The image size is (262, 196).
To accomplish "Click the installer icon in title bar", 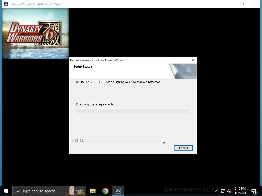I will click(6, 4).
